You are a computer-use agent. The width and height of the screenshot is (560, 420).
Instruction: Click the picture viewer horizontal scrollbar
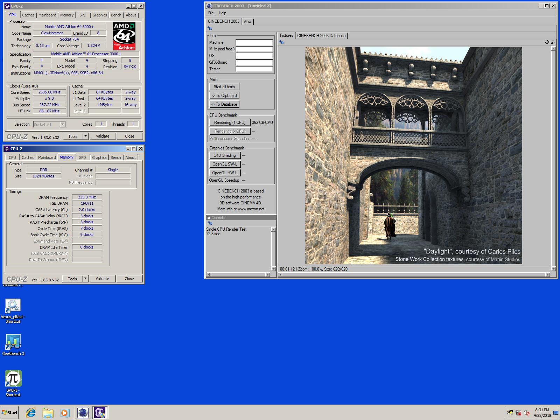pyautogui.click(x=414, y=275)
